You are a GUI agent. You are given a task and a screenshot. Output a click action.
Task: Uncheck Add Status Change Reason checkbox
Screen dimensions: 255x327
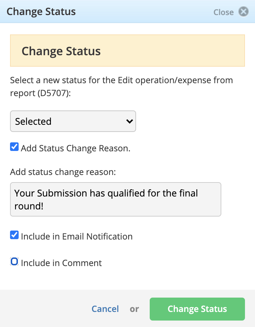[x=14, y=147]
